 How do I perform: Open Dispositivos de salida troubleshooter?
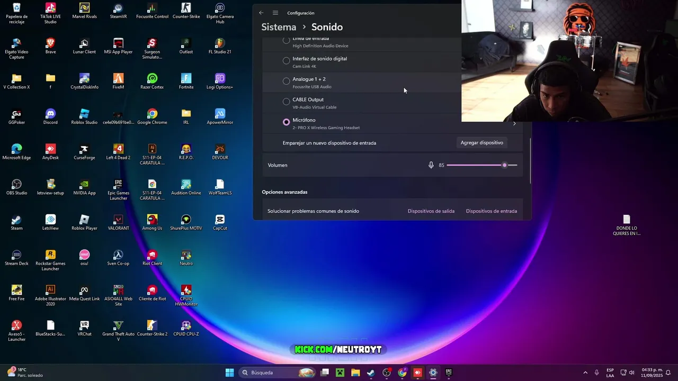click(x=431, y=211)
